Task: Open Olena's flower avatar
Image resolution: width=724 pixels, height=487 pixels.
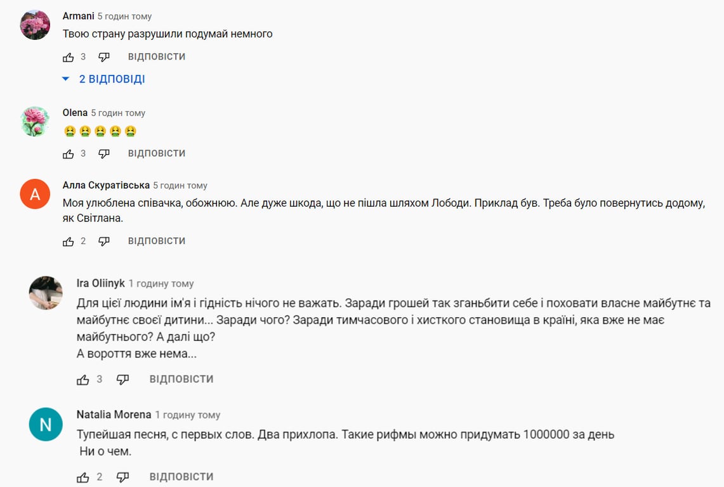Action: pos(36,122)
